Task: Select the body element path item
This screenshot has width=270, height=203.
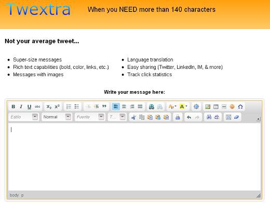Action: coord(14,195)
